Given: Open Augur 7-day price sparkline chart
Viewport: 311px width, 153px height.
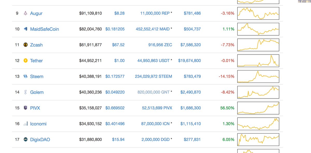Looking at the screenshot, I should pos(258,13).
